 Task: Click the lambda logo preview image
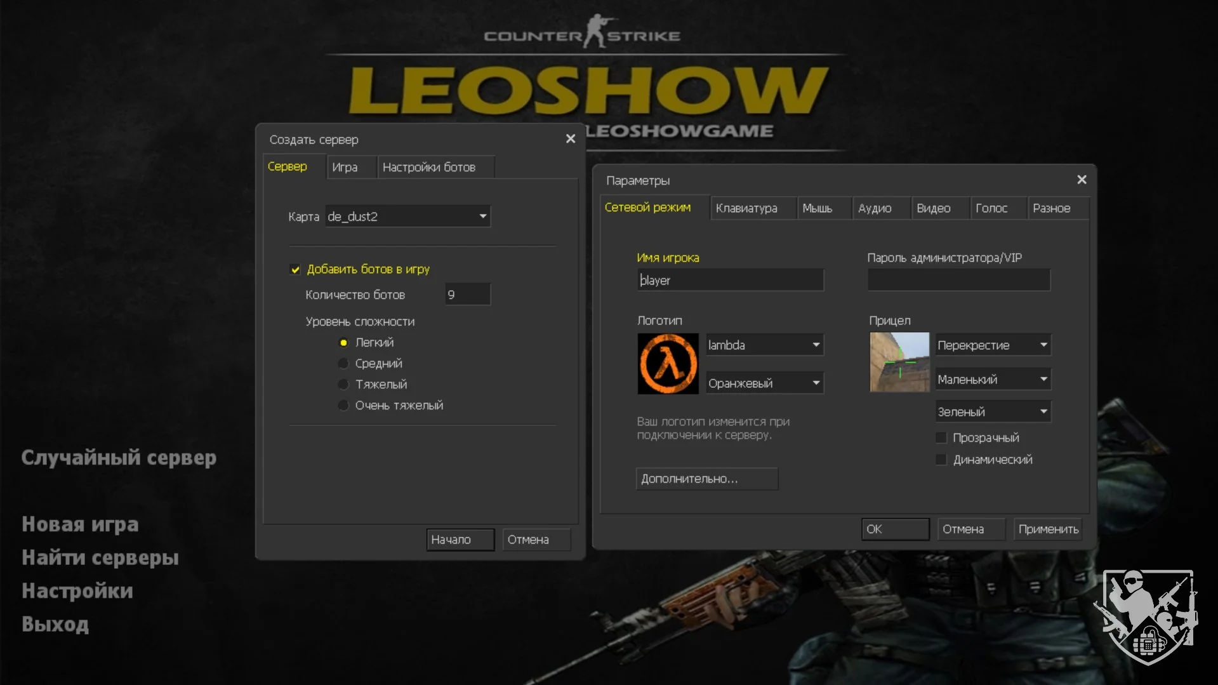tap(667, 364)
